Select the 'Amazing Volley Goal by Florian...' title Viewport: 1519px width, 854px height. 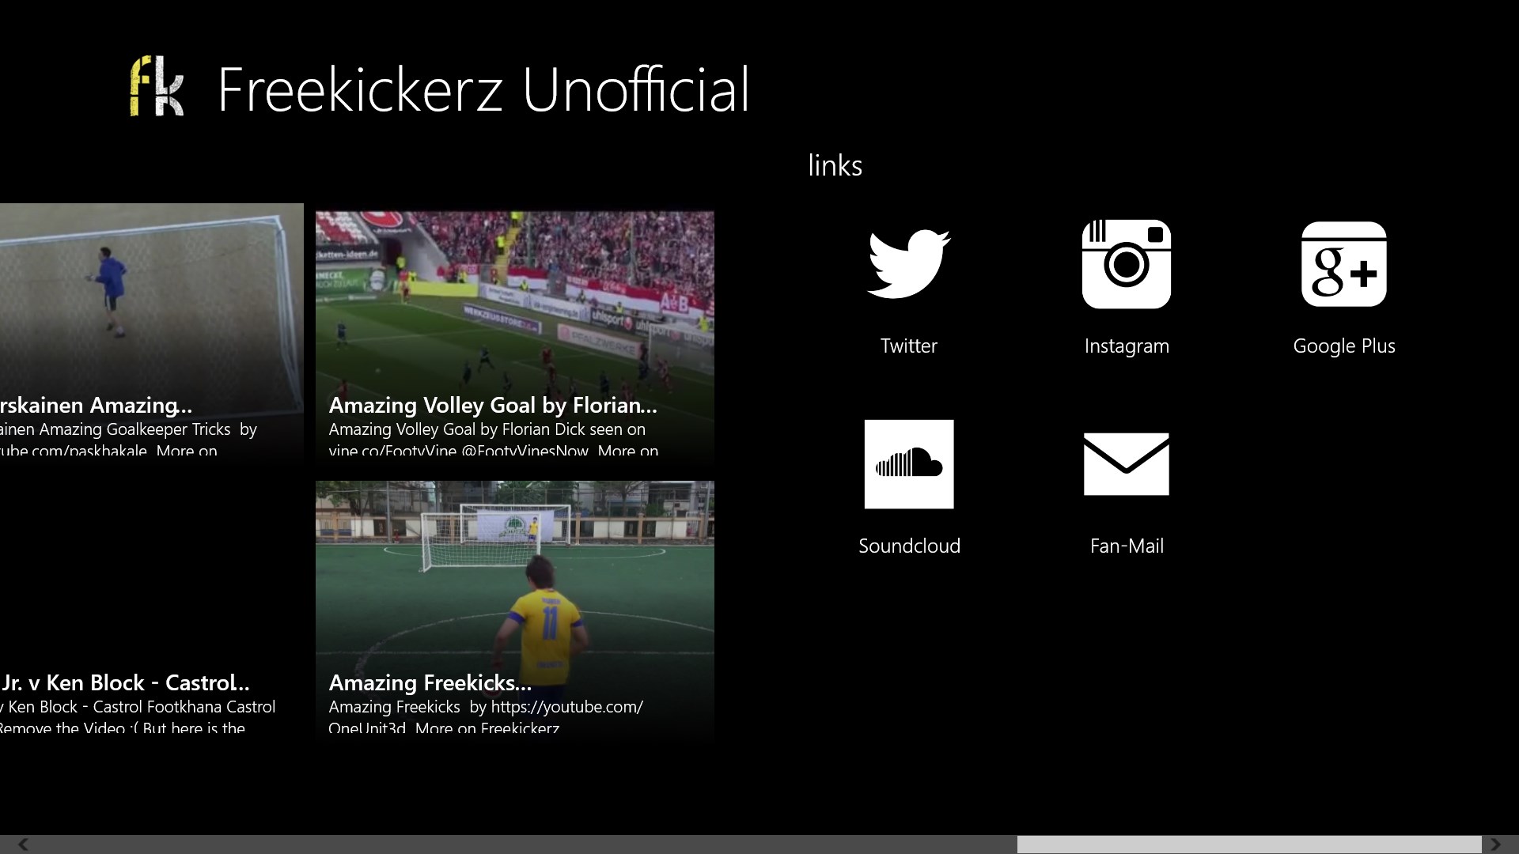coord(493,405)
